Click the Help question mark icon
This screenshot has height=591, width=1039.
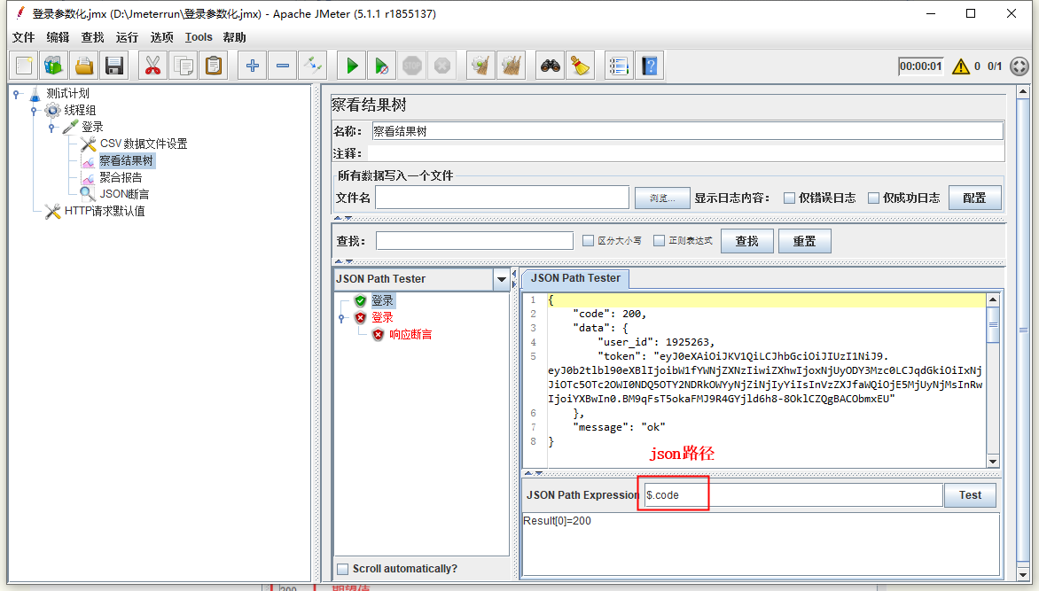649,66
